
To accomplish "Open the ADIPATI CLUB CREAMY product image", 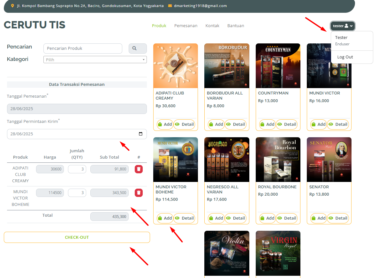I will click(176, 66).
